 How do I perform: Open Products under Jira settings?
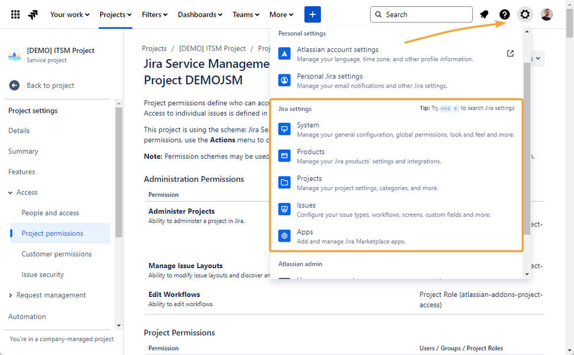tap(397, 156)
